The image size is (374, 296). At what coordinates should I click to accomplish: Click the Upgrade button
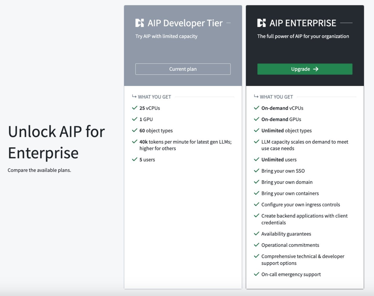pos(305,69)
